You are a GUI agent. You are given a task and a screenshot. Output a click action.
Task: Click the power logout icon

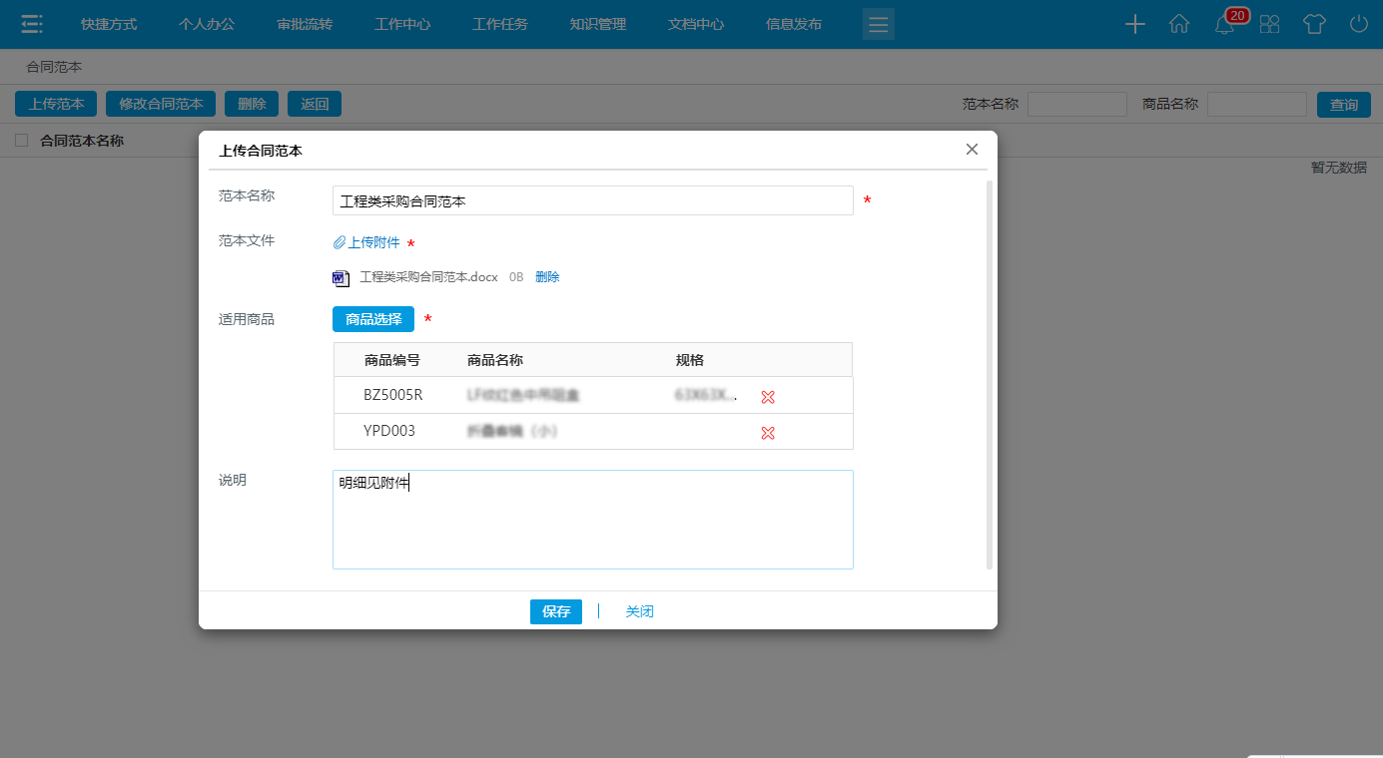pyautogui.click(x=1358, y=24)
